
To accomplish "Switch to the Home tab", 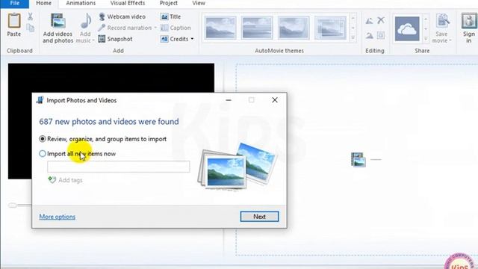I will 43,3.
